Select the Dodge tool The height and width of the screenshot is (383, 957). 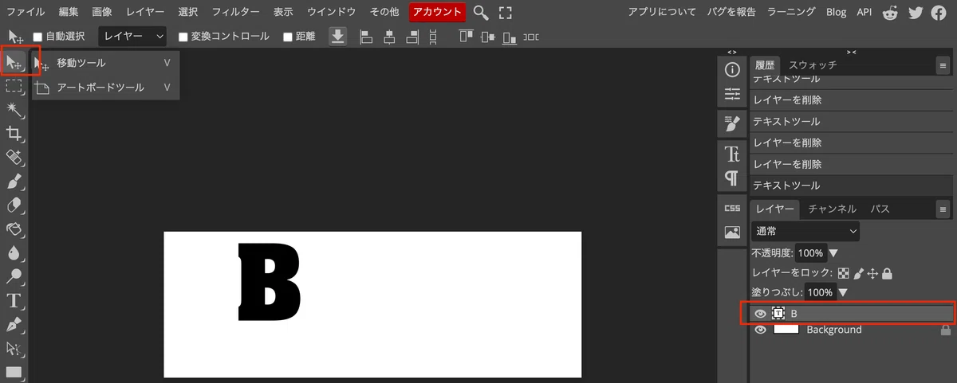point(14,277)
